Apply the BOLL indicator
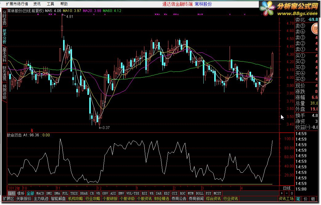The image size is (321, 205). [x=200, y=193]
